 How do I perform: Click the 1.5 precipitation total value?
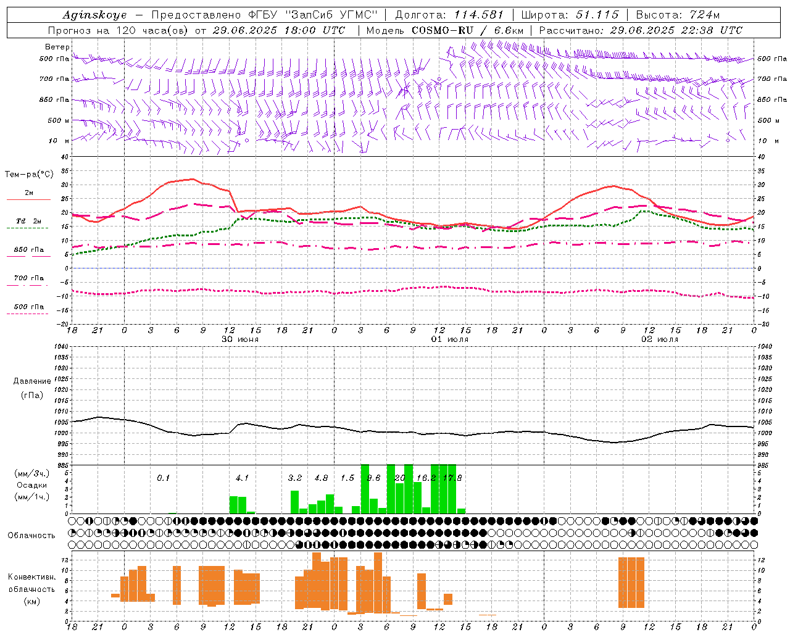(x=347, y=478)
